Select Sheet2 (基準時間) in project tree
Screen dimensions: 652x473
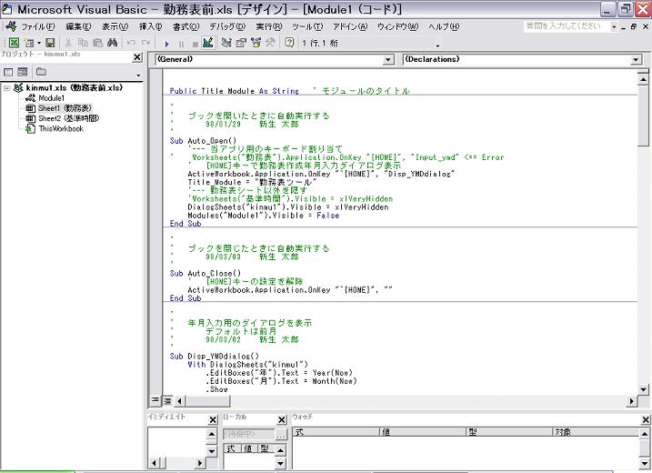pyautogui.click(x=69, y=118)
